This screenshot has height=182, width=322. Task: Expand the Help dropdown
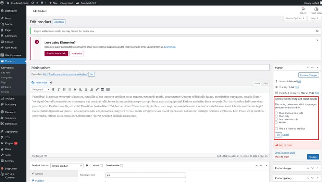(x=314, y=18)
